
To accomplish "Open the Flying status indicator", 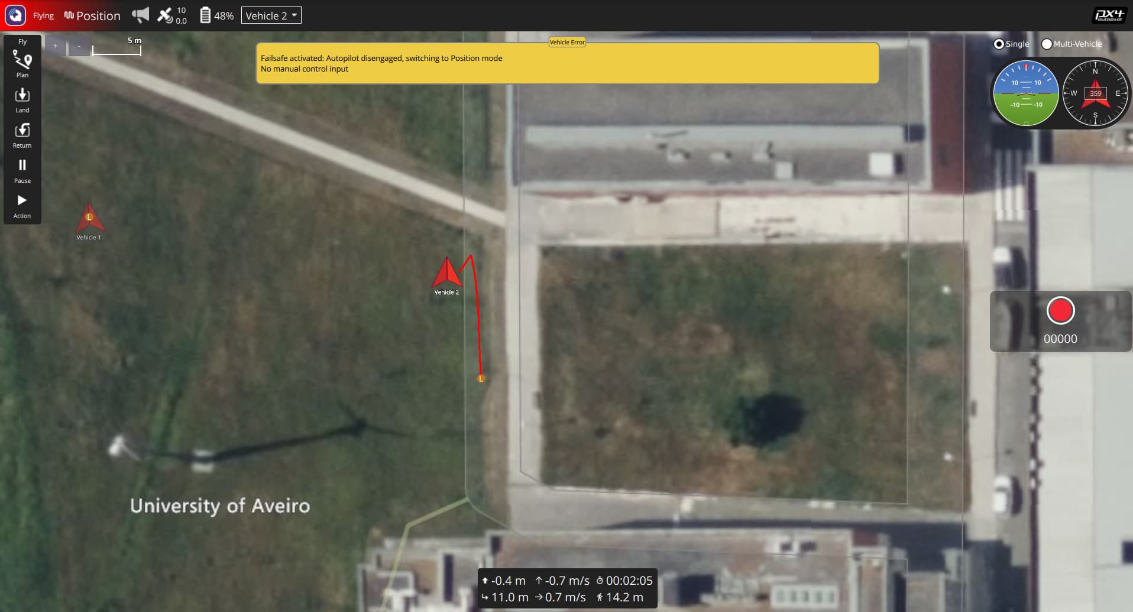I will pyautogui.click(x=43, y=15).
